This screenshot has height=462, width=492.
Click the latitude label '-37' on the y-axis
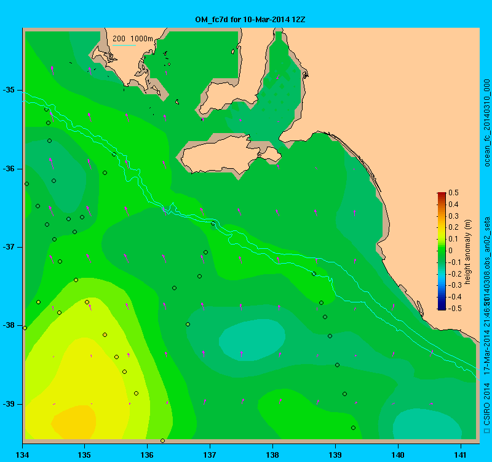[x=9, y=247]
